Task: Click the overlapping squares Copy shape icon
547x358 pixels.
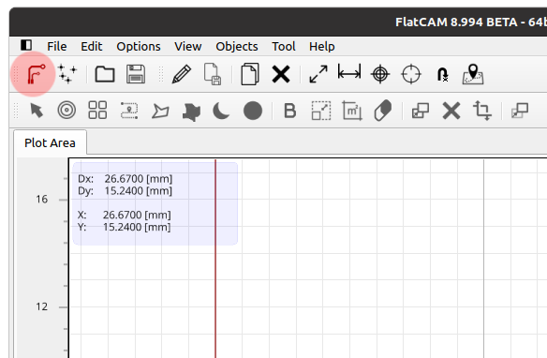Action: (x=421, y=111)
